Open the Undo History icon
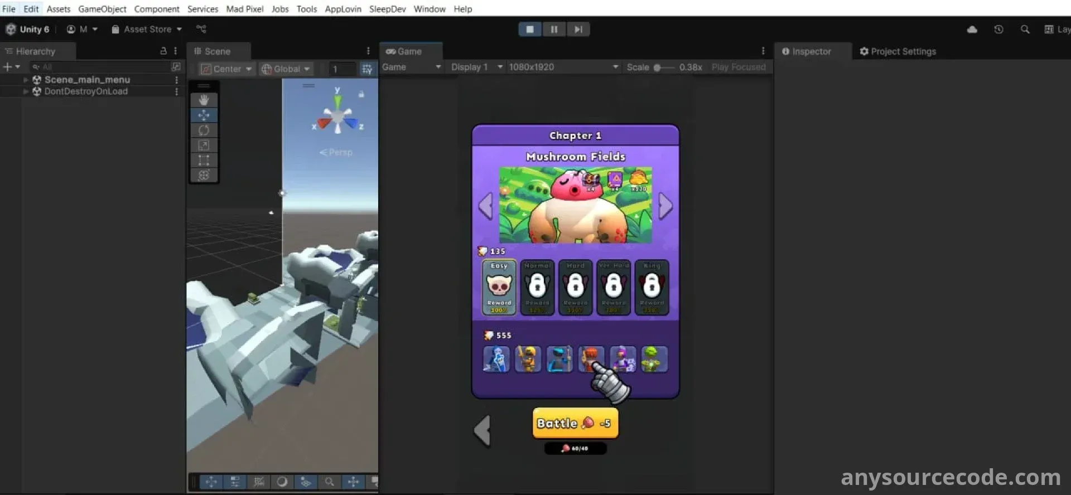Image resolution: width=1071 pixels, height=495 pixels. click(x=998, y=30)
